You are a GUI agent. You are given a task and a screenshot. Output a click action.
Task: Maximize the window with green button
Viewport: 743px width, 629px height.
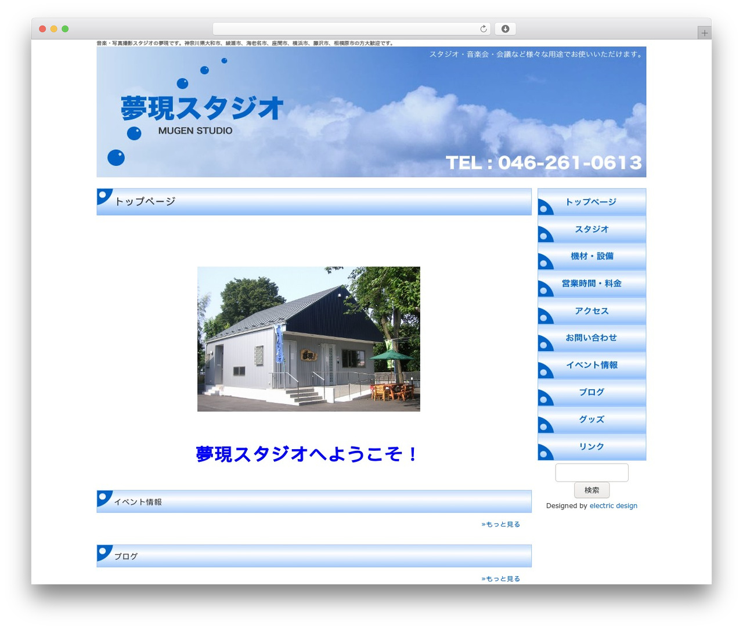pos(65,29)
